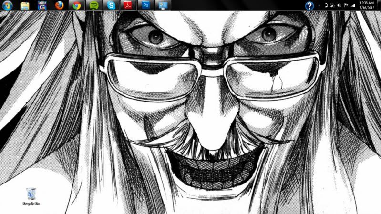Screen dimensions: 381x214
Task: Click the device tray icon beside the arrow
Action: click(x=326, y=5)
